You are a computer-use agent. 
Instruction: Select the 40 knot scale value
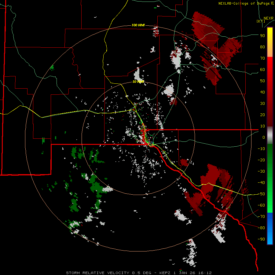[x=262, y=92]
